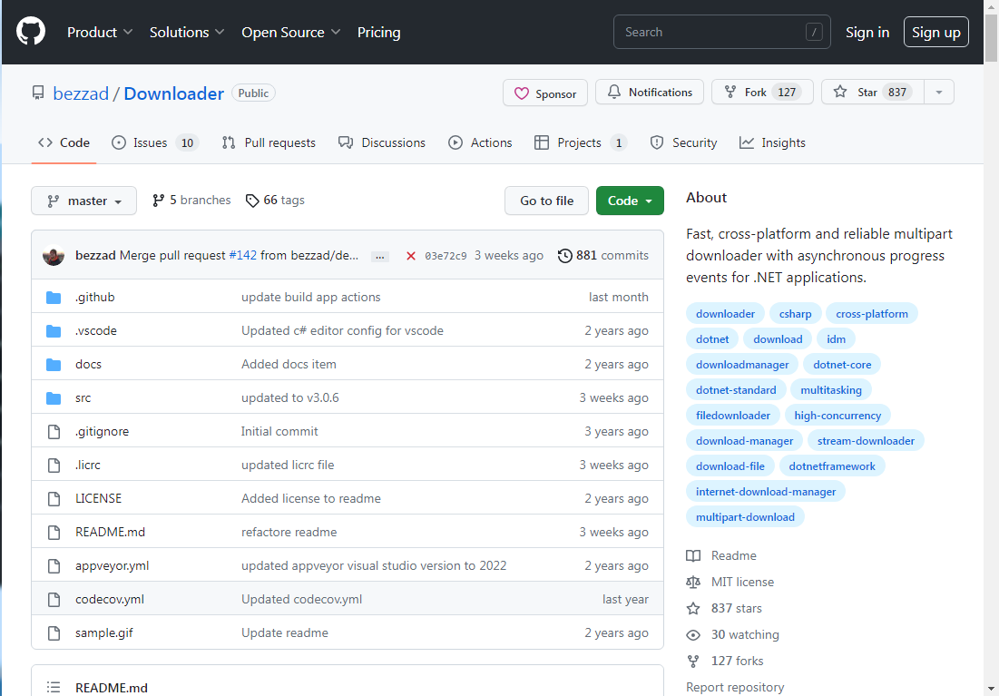Select the csharp topic tag
This screenshot has height=696, width=999.
click(795, 314)
